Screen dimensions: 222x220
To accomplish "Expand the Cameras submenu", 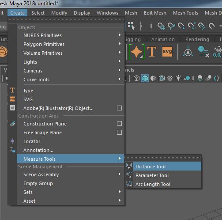I will [x=71, y=71].
